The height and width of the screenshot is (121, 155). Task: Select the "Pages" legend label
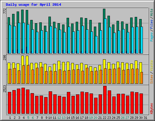pos(151,37)
